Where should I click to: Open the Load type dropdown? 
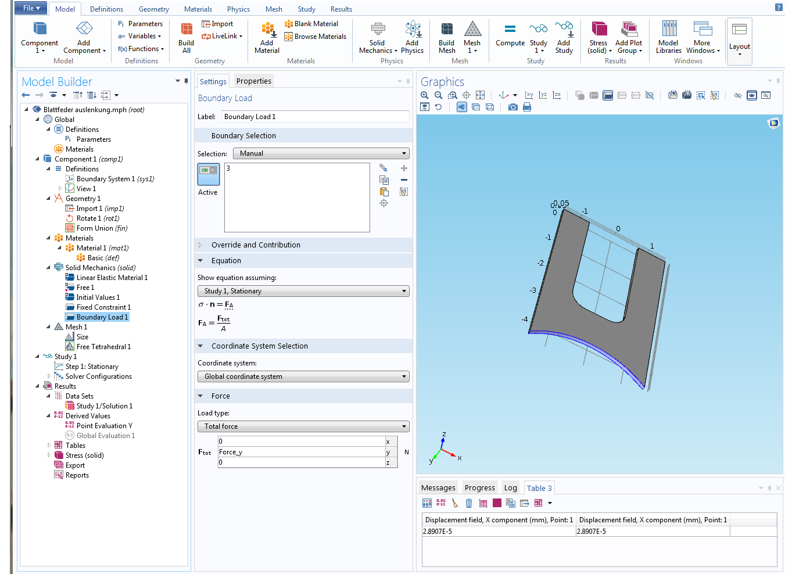303,426
